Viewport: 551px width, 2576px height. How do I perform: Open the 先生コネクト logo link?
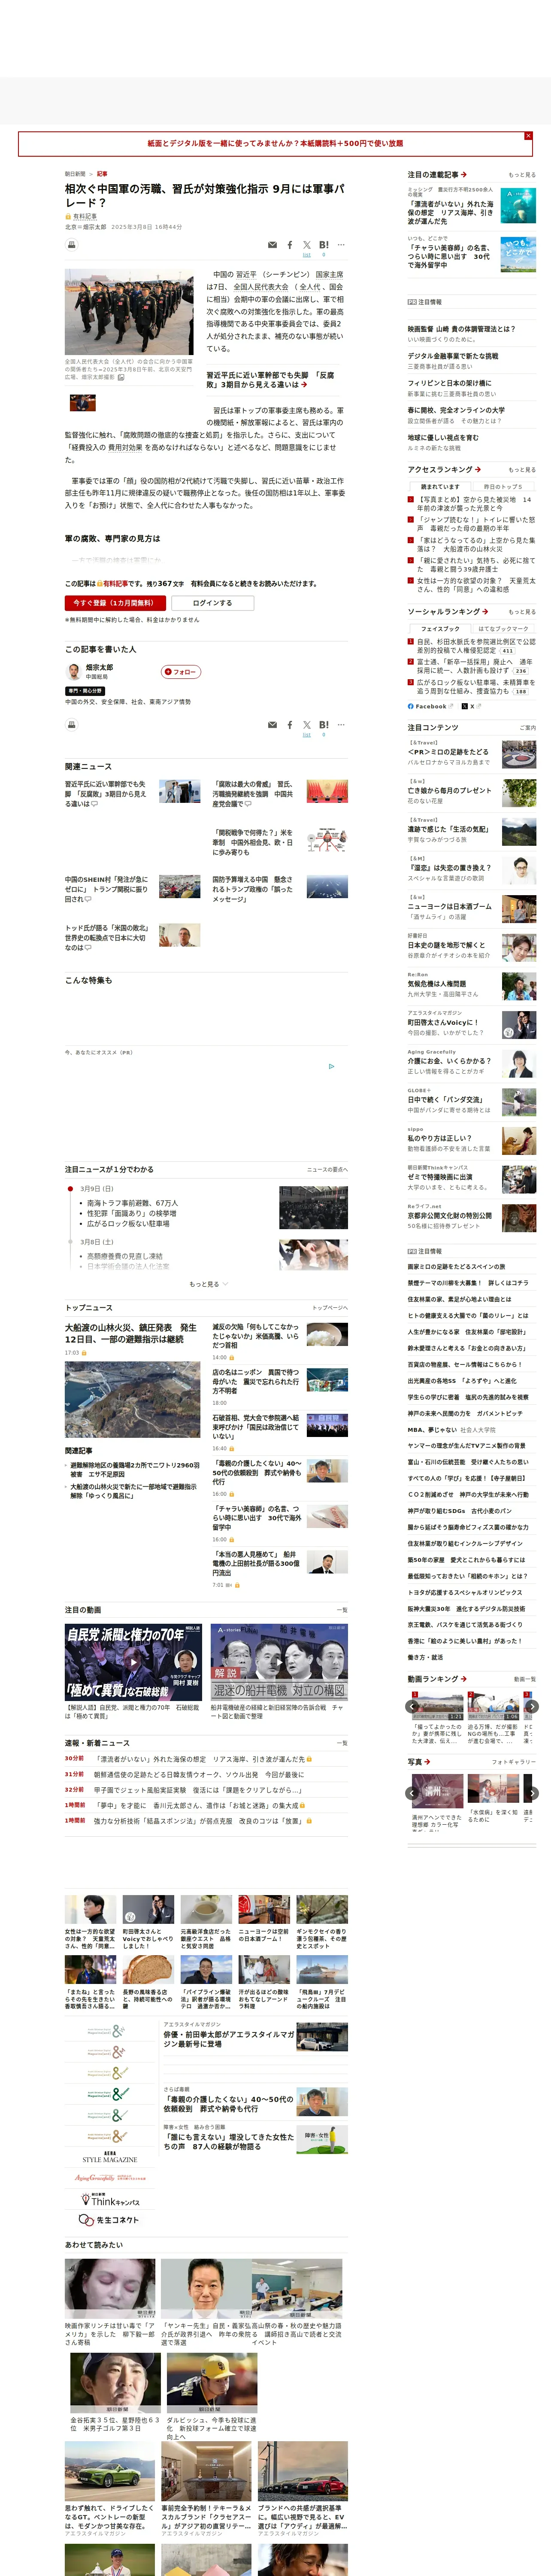tap(109, 2220)
